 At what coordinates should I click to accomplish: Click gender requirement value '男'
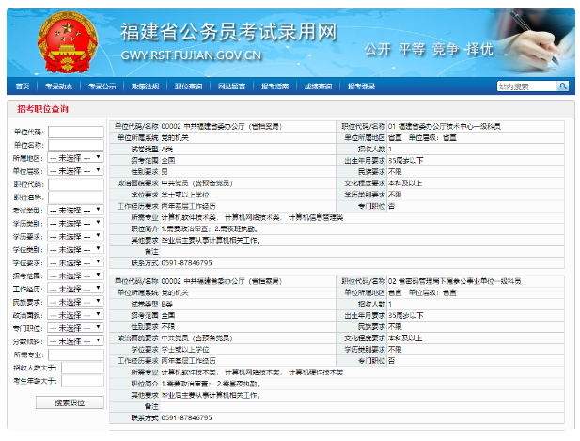click(x=165, y=172)
